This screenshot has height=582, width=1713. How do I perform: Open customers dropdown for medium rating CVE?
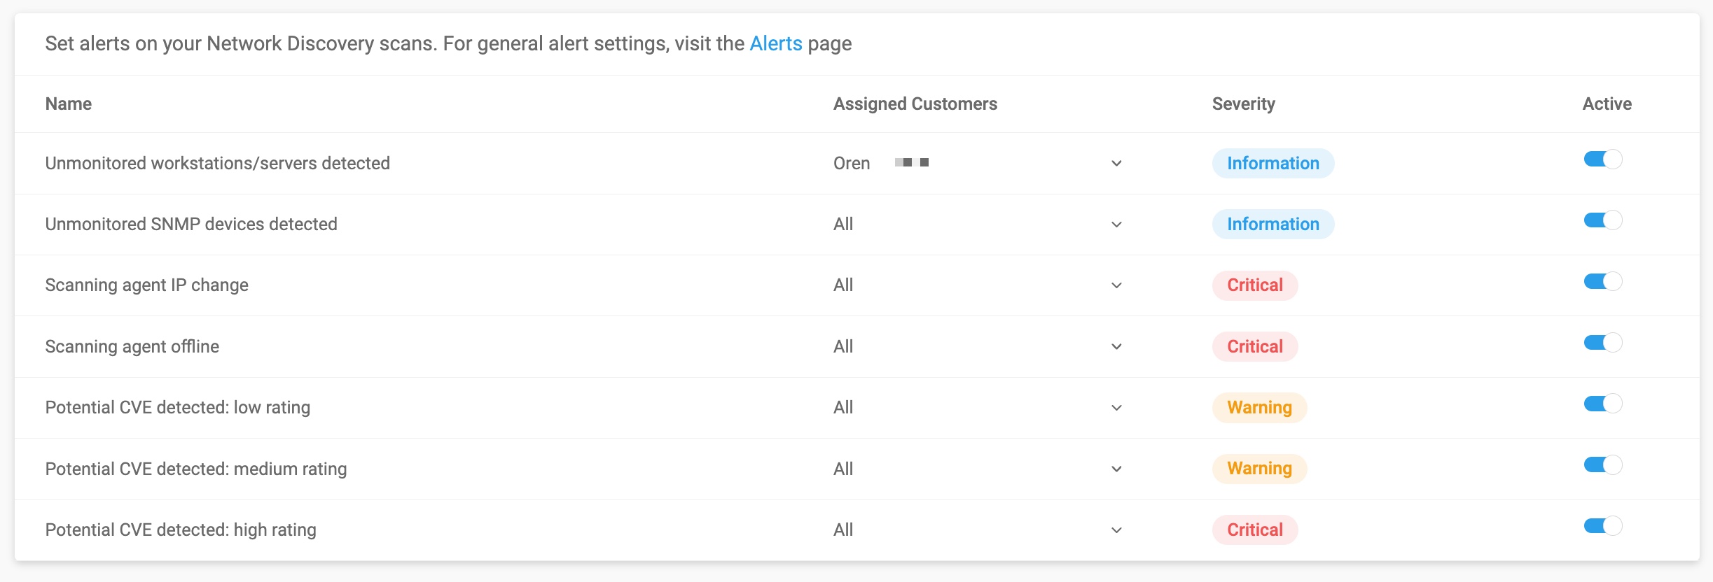tap(1116, 469)
